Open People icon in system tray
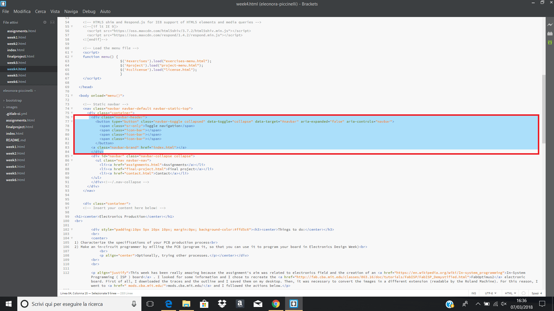 pyautogui.click(x=465, y=304)
